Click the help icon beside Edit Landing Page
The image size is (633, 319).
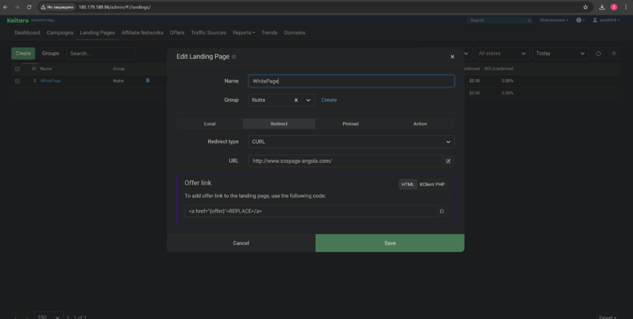(x=234, y=57)
